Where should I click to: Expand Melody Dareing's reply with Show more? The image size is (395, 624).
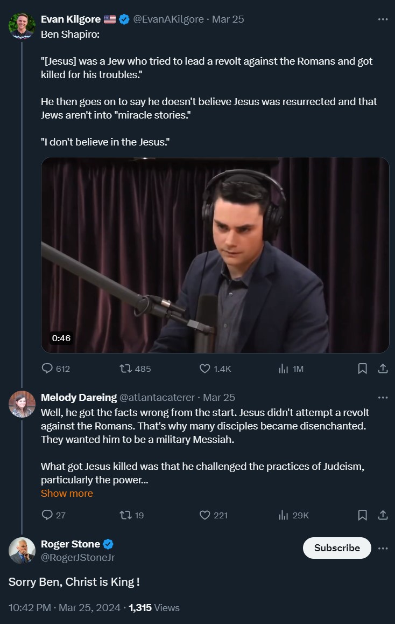67,494
